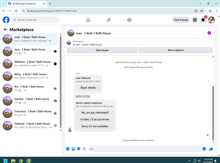Choose a GIF icon in composer
220x163 pixels.
click(x=84, y=149)
